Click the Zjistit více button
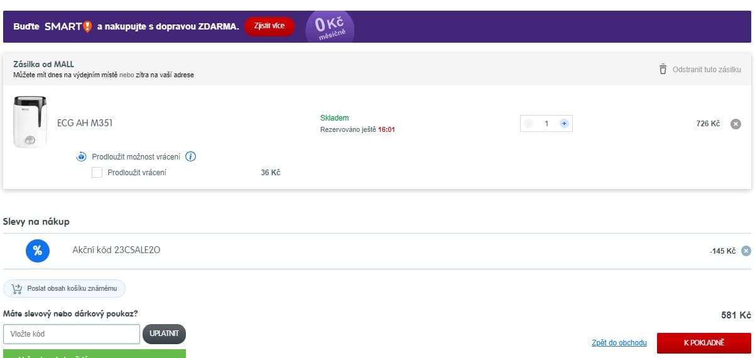Screen dimensions: 755x358 269,26
